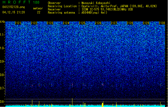168x107 pixels.
Task: Click time marker 2123
Action: point(50,23)
